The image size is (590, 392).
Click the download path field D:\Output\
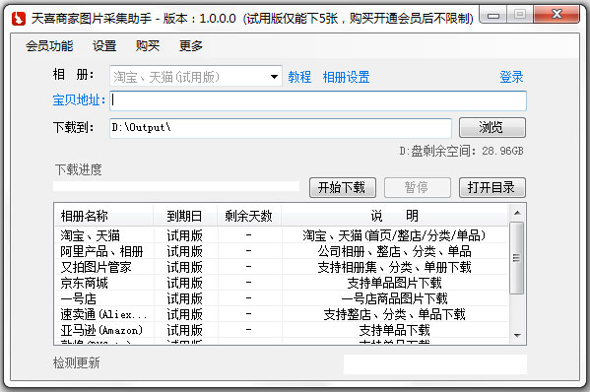(x=281, y=128)
